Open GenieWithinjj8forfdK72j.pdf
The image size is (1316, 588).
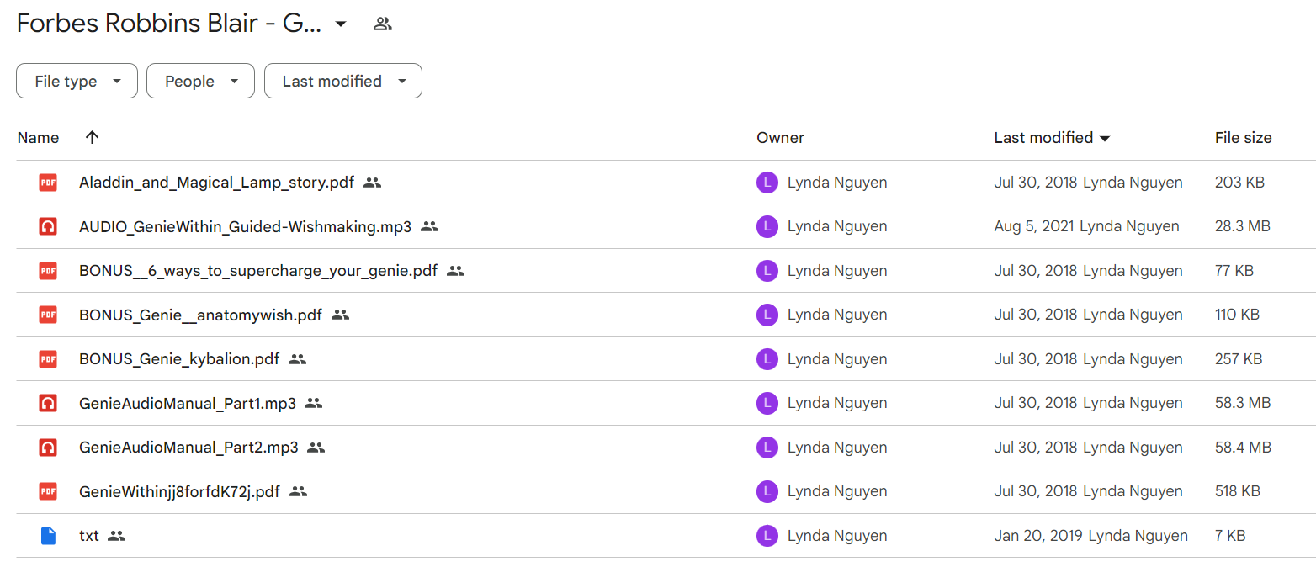tap(179, 491)
